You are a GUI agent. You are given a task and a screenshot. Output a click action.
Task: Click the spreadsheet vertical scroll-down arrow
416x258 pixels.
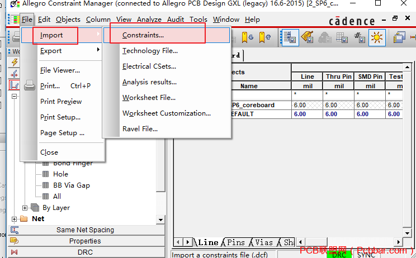(x=407, y=233)
